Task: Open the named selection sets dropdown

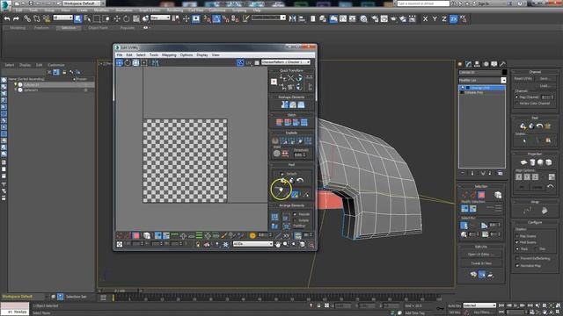Action: pyautogui.click(x=268, y=18)
